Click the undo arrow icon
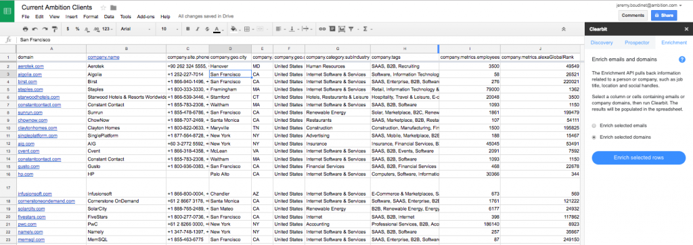The image size is (693, 245). (35, 29)
